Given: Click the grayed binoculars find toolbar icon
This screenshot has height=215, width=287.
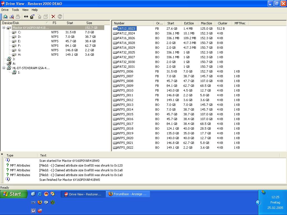Looking at the screenshot, I should (18, 17).
